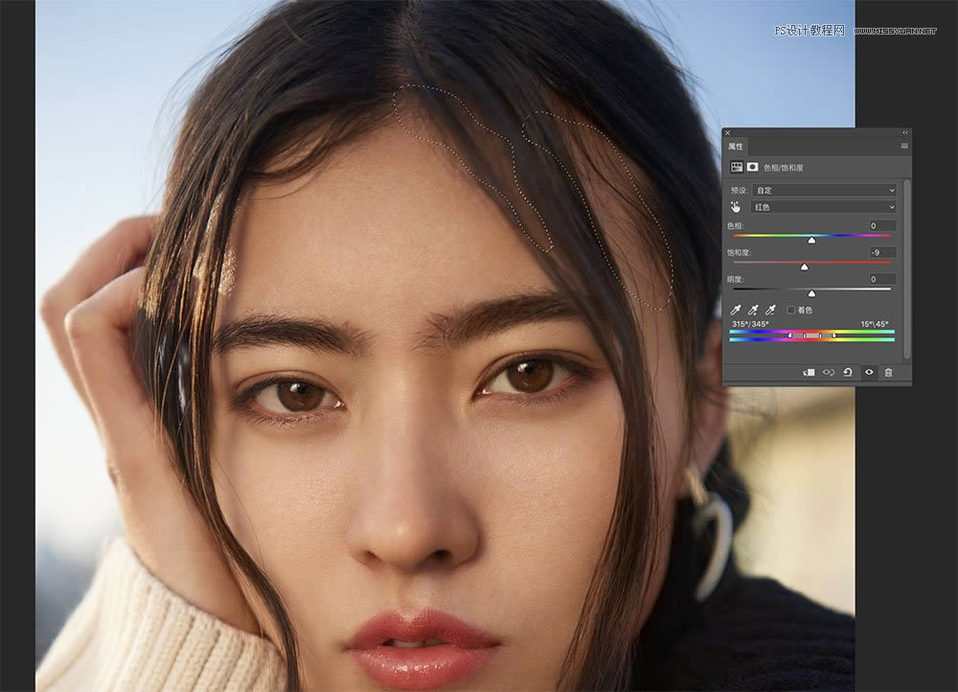Reset adjustment to defaults

[x=849, y=372]
